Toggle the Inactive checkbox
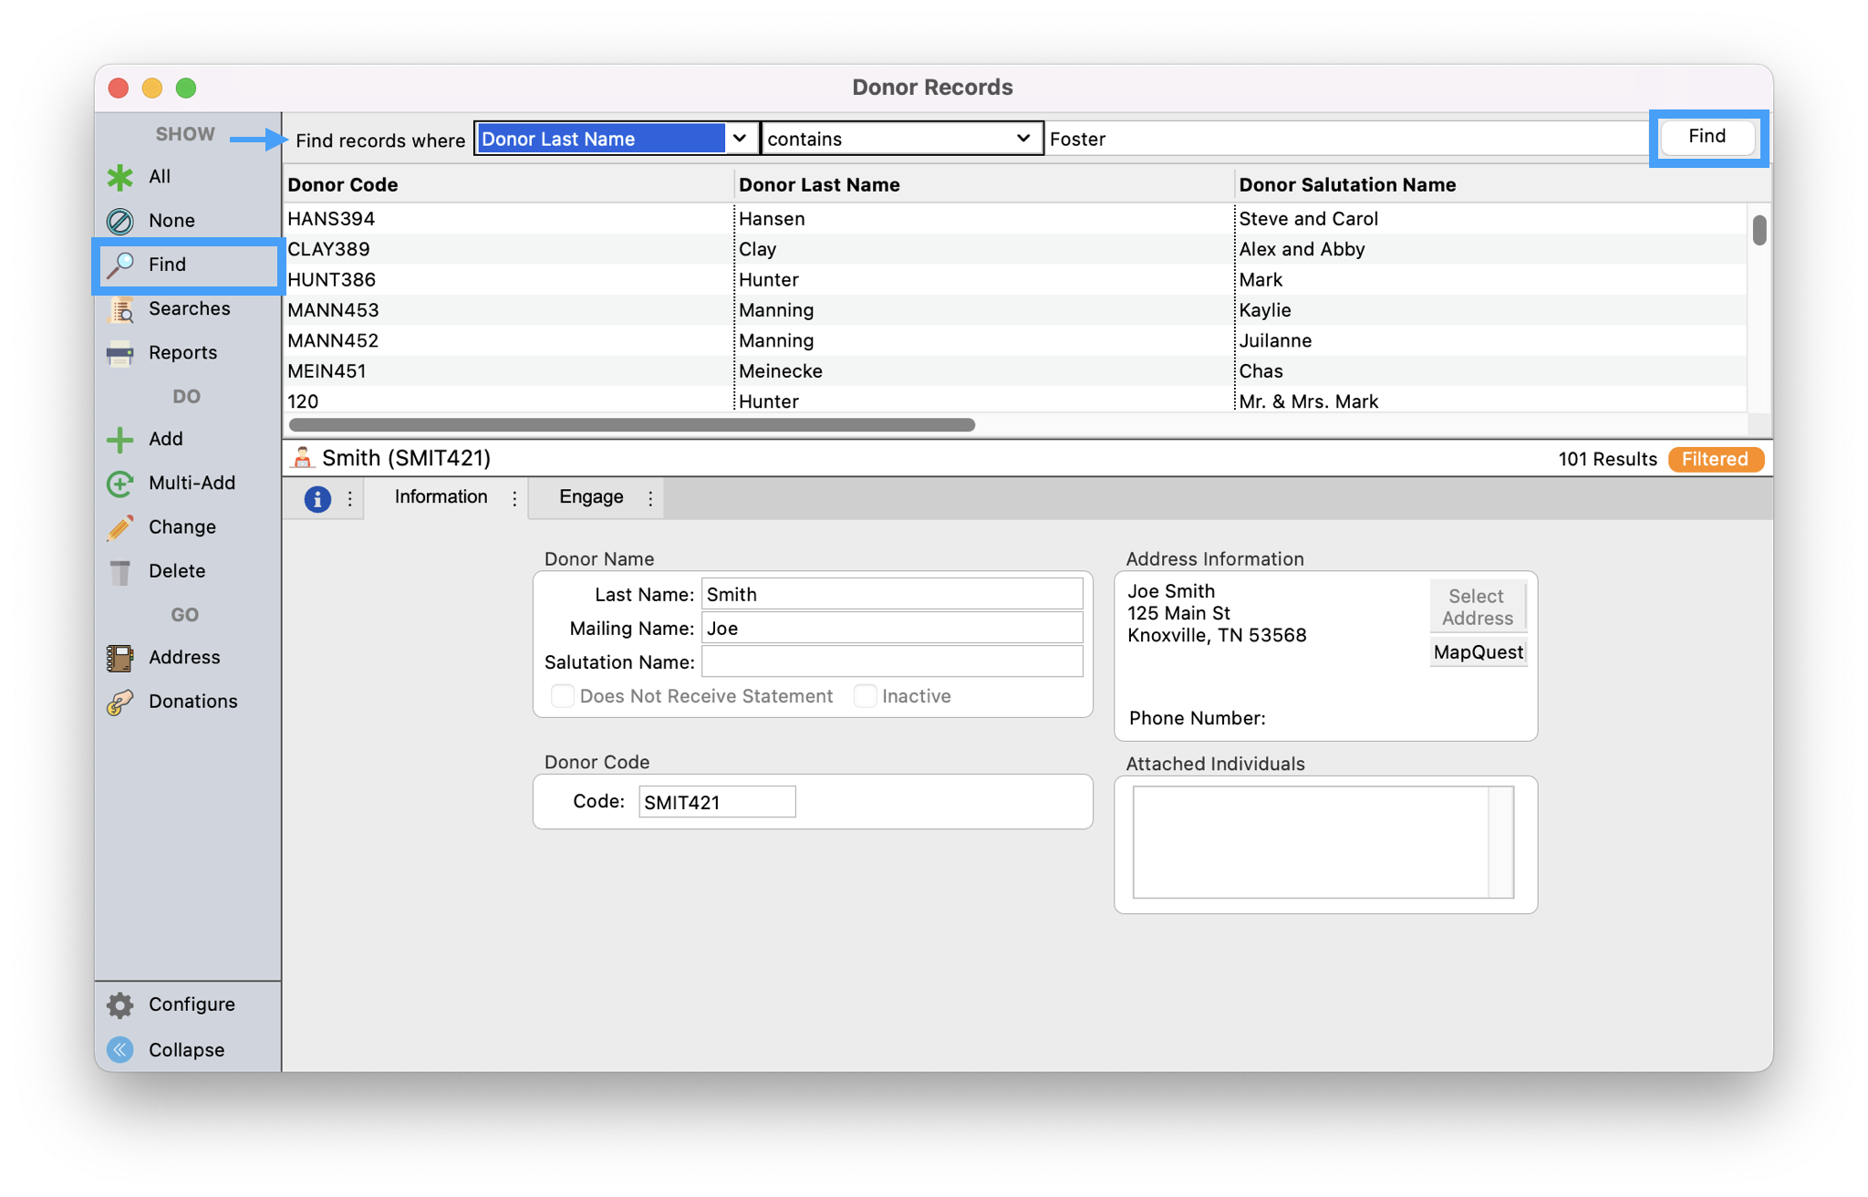1868x1197 pixels. click(866, 696)
